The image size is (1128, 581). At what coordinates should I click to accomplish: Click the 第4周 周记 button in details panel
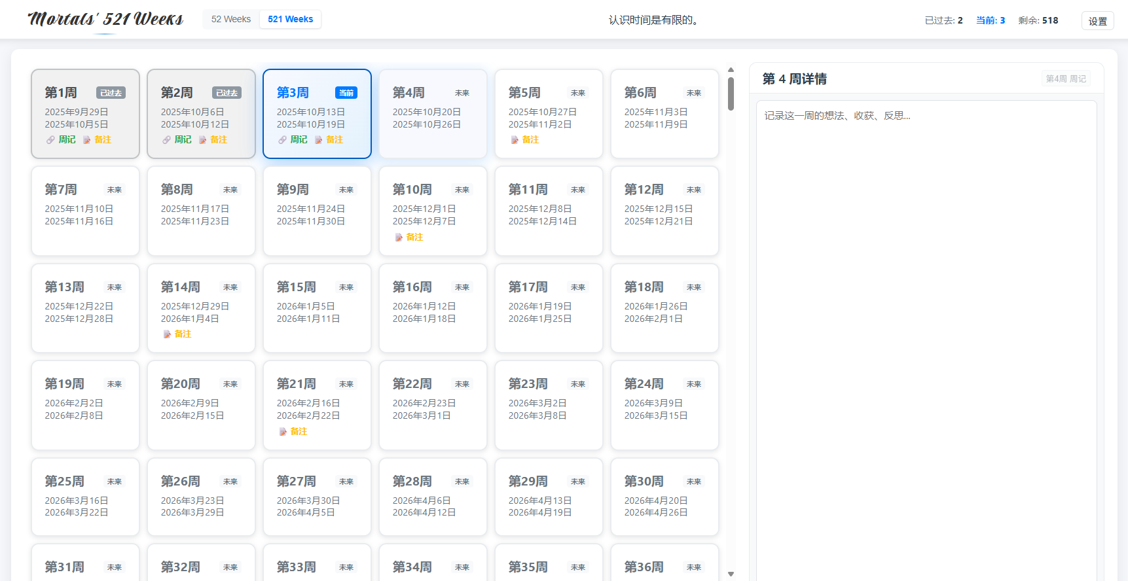(x=1065, y=79)
